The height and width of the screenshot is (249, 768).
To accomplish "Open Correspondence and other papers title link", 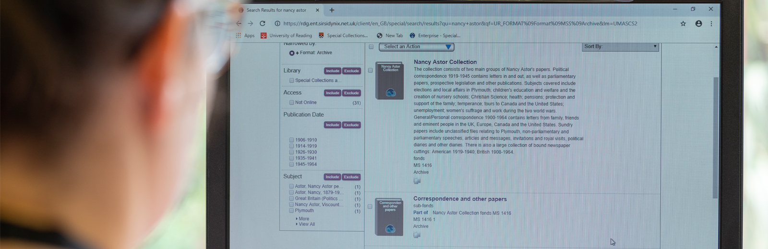I will coord(460,199).
